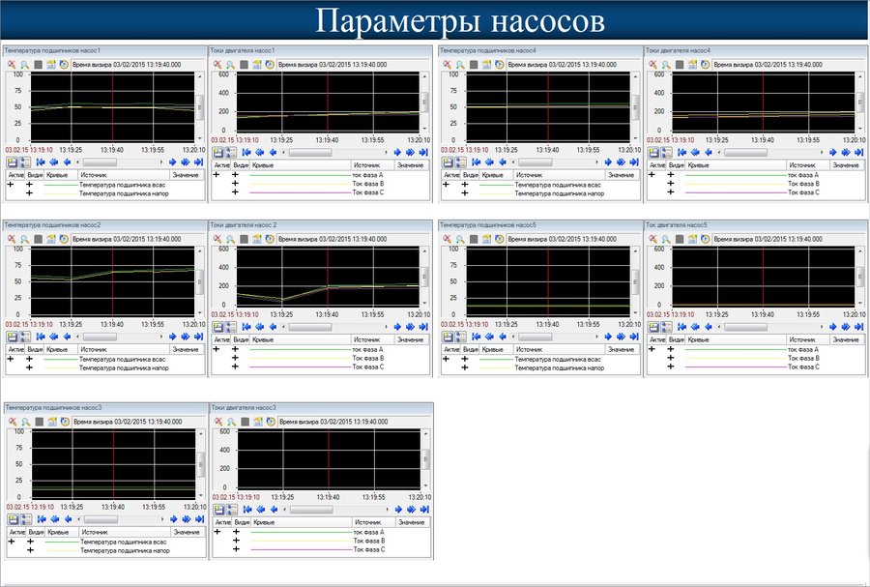
Task: Click Значение column header in pump 2 current legend
Action: pos(410,339)
